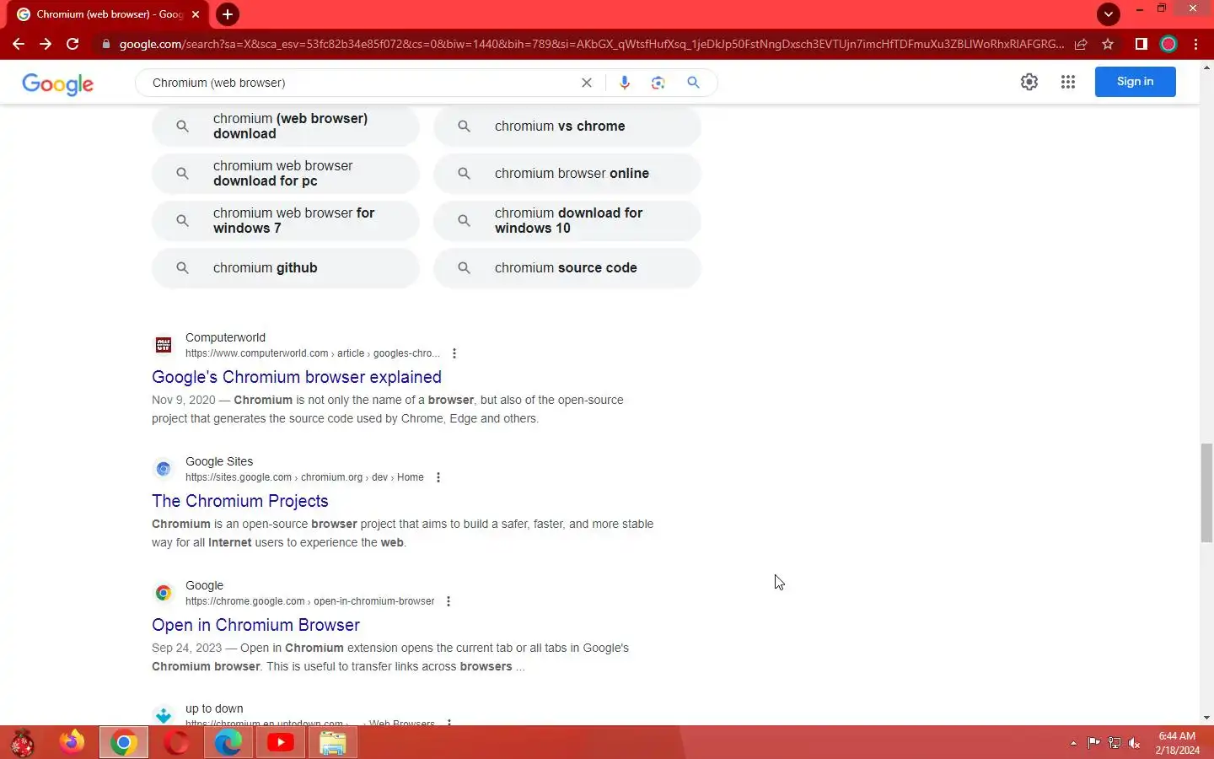1214x759 pixels.
Task: Search chromium vs chrome suggestion
Action: 567,126
